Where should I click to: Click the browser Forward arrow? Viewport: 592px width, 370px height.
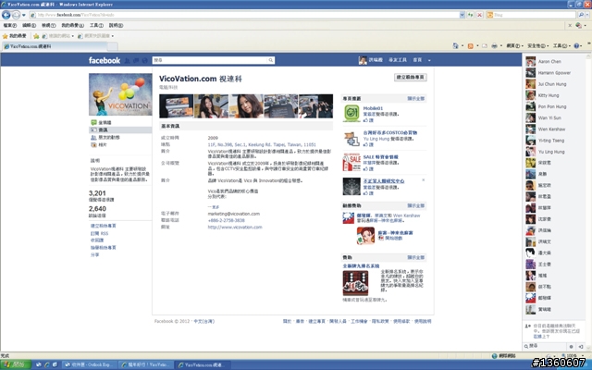point(16,15)
